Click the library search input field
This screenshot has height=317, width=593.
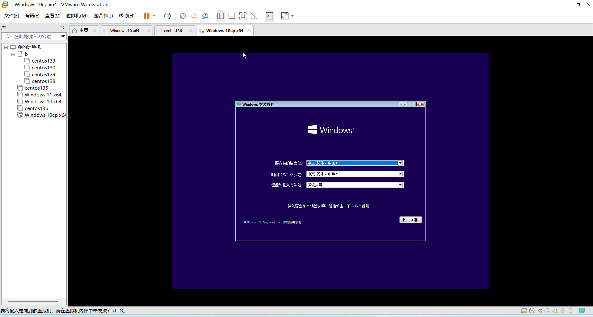tap(31, 36)
